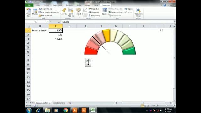Select column D header
This screenshot has width=201, height=113.
69,26
